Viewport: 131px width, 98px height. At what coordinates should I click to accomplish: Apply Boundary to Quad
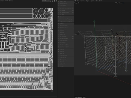[x=65, y=47]
